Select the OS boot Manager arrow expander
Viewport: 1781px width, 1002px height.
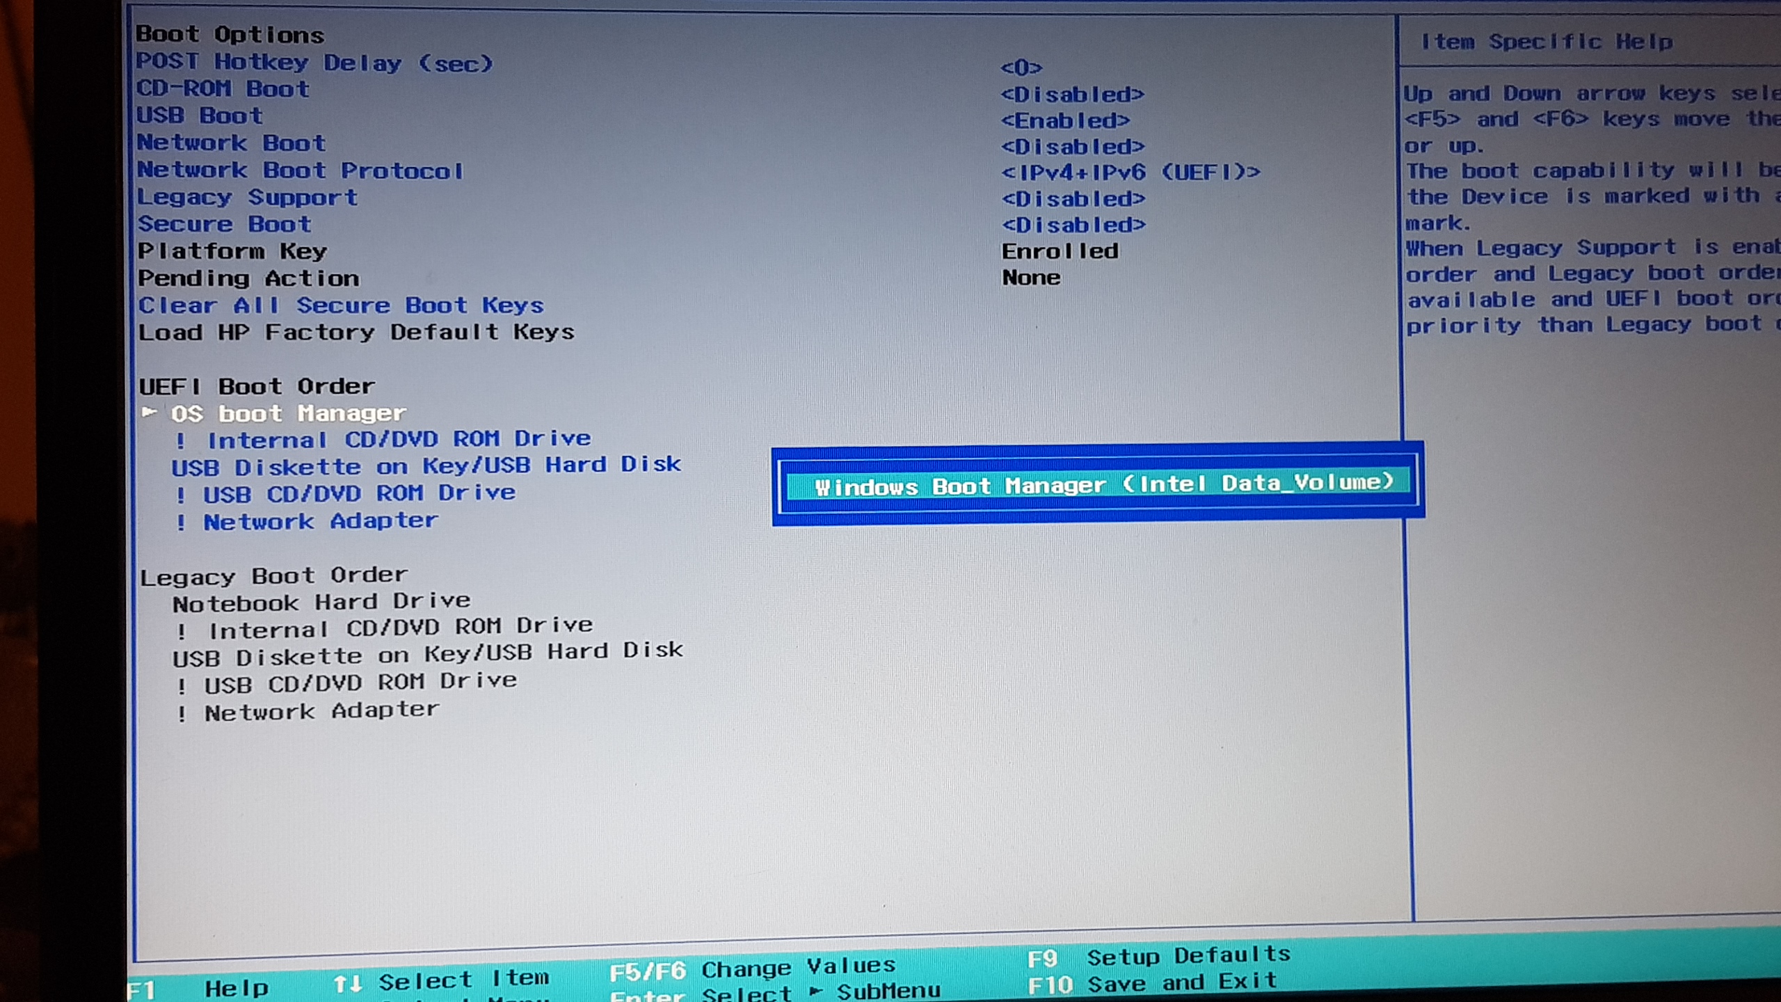[148, 412]
